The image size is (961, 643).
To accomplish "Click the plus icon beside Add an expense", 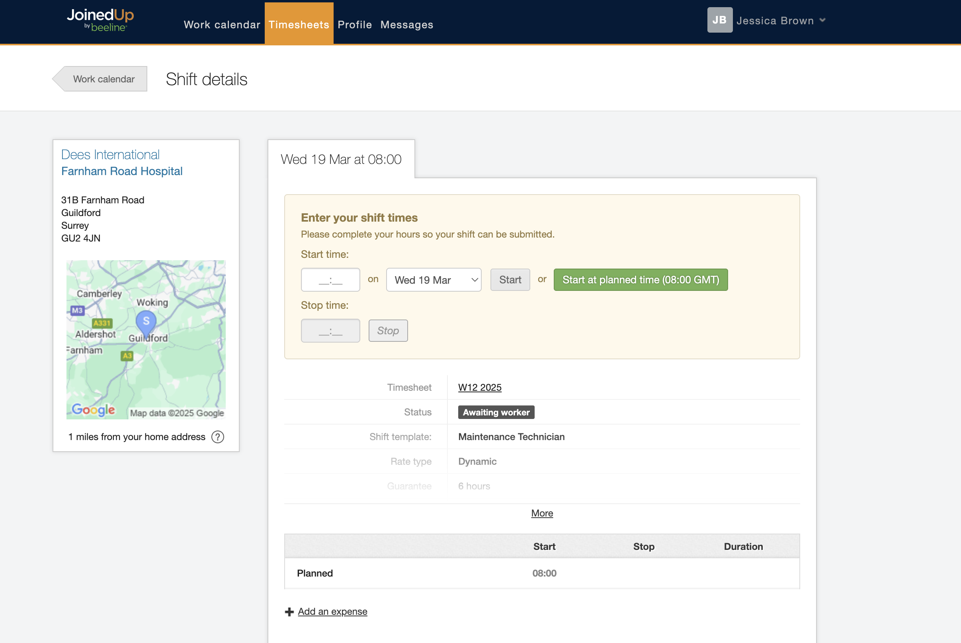I will 289,612.
